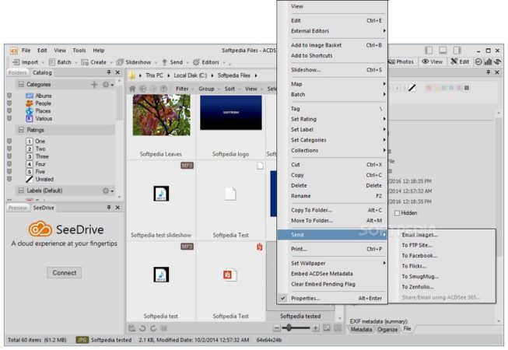Select the Places category
This screenshot has width=508, height=350.
(43, 111)
